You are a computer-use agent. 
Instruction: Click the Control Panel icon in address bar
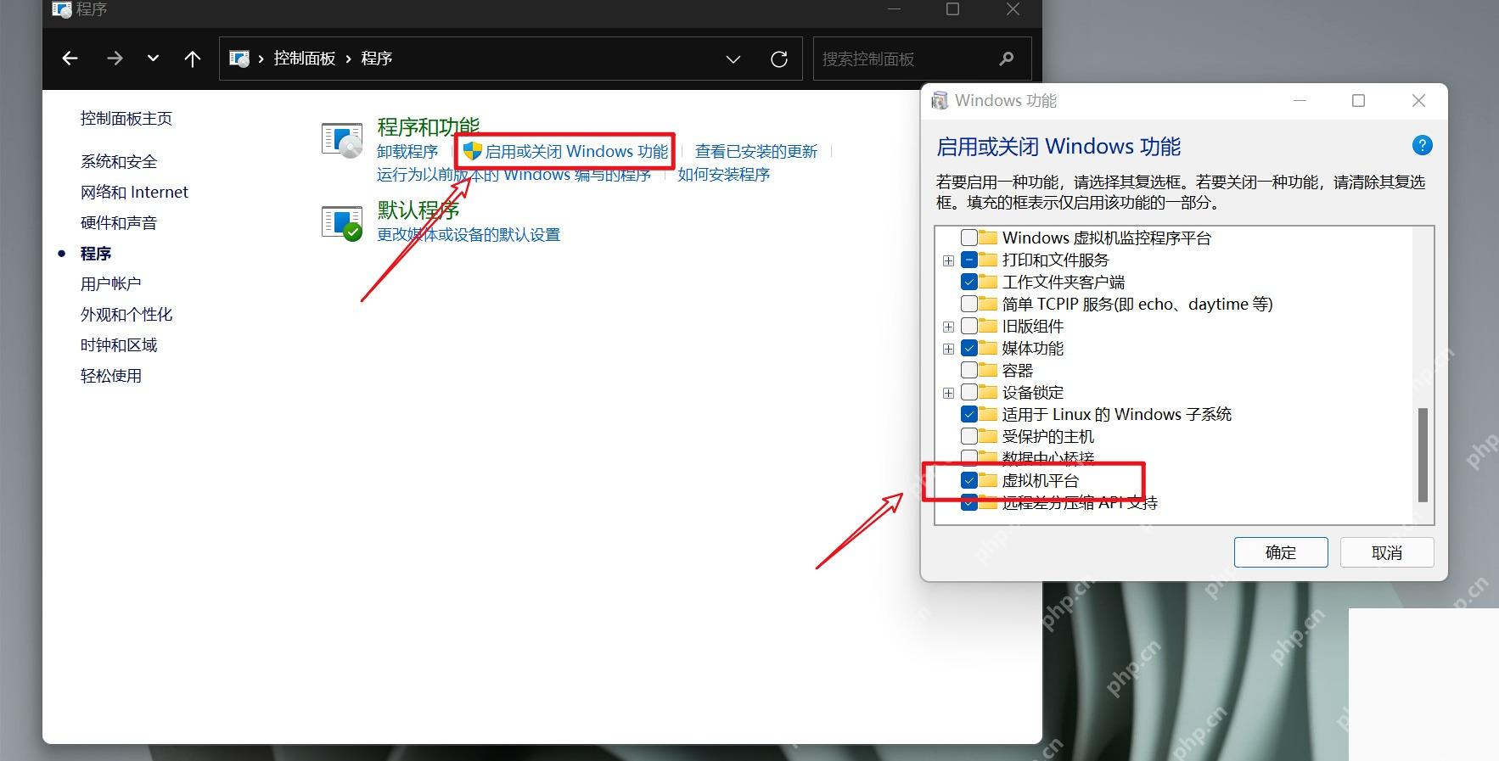[240, 59]
